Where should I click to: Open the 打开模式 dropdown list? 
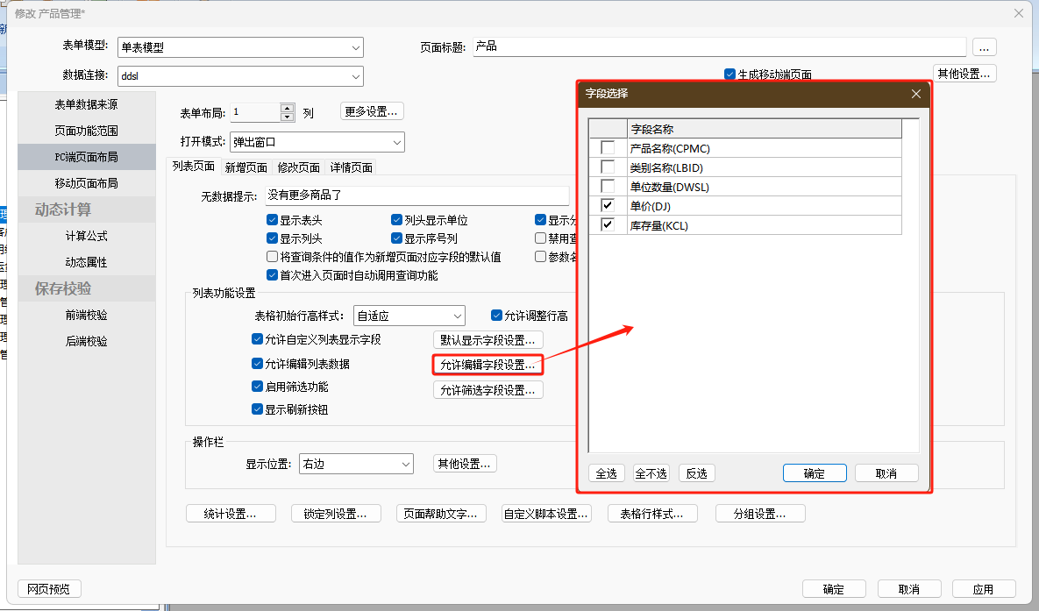tap(396, 142)
